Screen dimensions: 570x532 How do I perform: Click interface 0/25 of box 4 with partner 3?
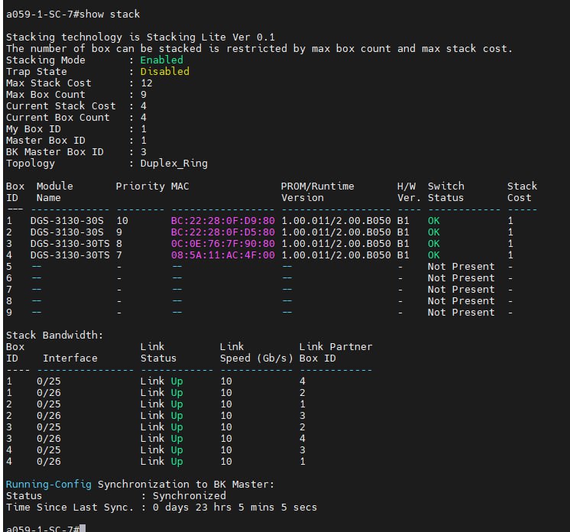click(x=49, y=450)
